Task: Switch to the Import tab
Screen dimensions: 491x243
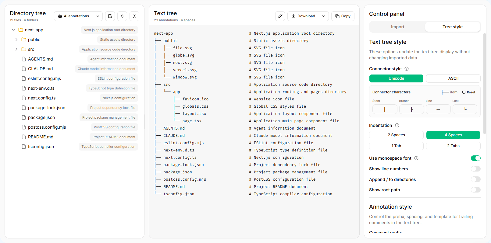Action: [x=397, y=27]
